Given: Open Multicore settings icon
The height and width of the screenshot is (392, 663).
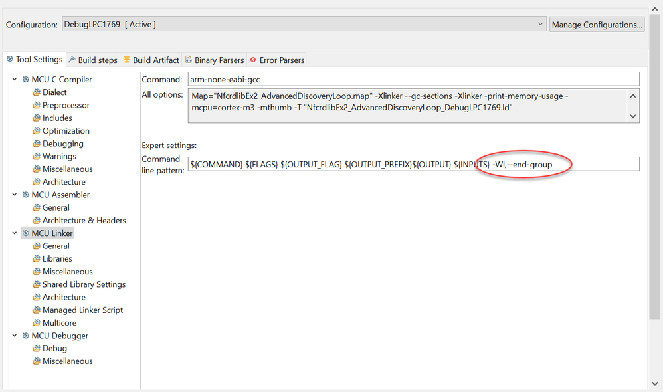Looking at the screenshot, I should [37, 323].
